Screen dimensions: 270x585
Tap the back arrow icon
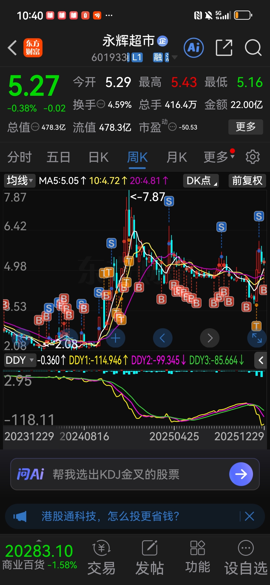pyautogui.click(x=12, y=48)
